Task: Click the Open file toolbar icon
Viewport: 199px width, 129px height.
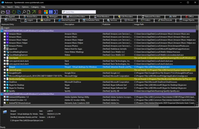Action: coord(3,12)
